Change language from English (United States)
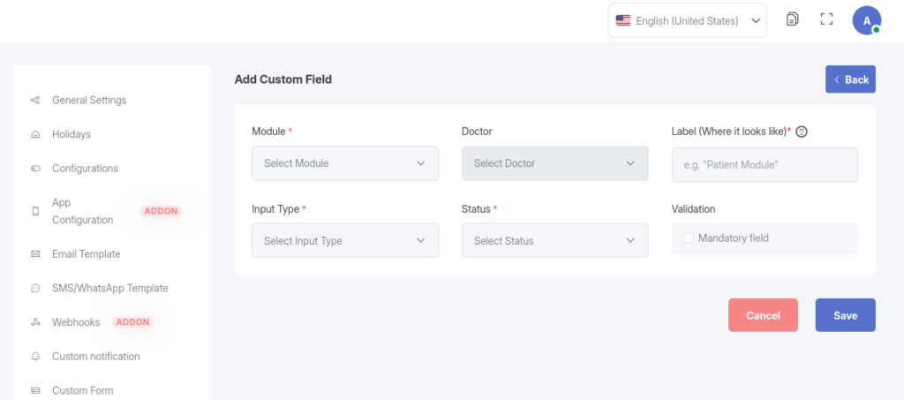 (687, 20)
